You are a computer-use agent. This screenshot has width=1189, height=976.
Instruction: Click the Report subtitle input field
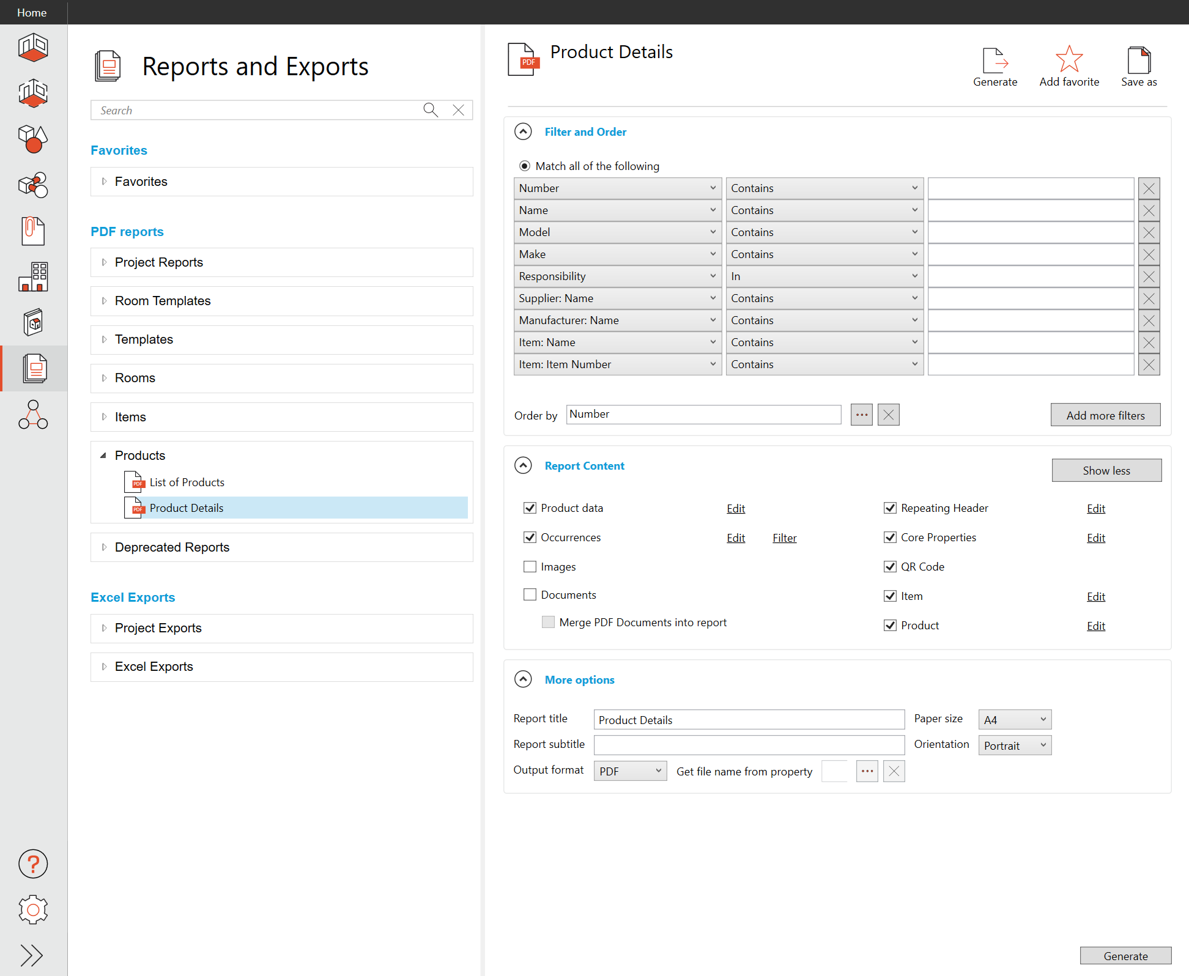749,745
